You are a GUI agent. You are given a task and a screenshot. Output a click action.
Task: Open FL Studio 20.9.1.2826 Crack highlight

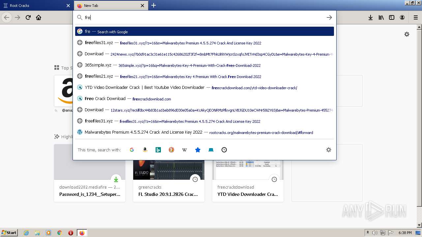click(x=169, y=181)
